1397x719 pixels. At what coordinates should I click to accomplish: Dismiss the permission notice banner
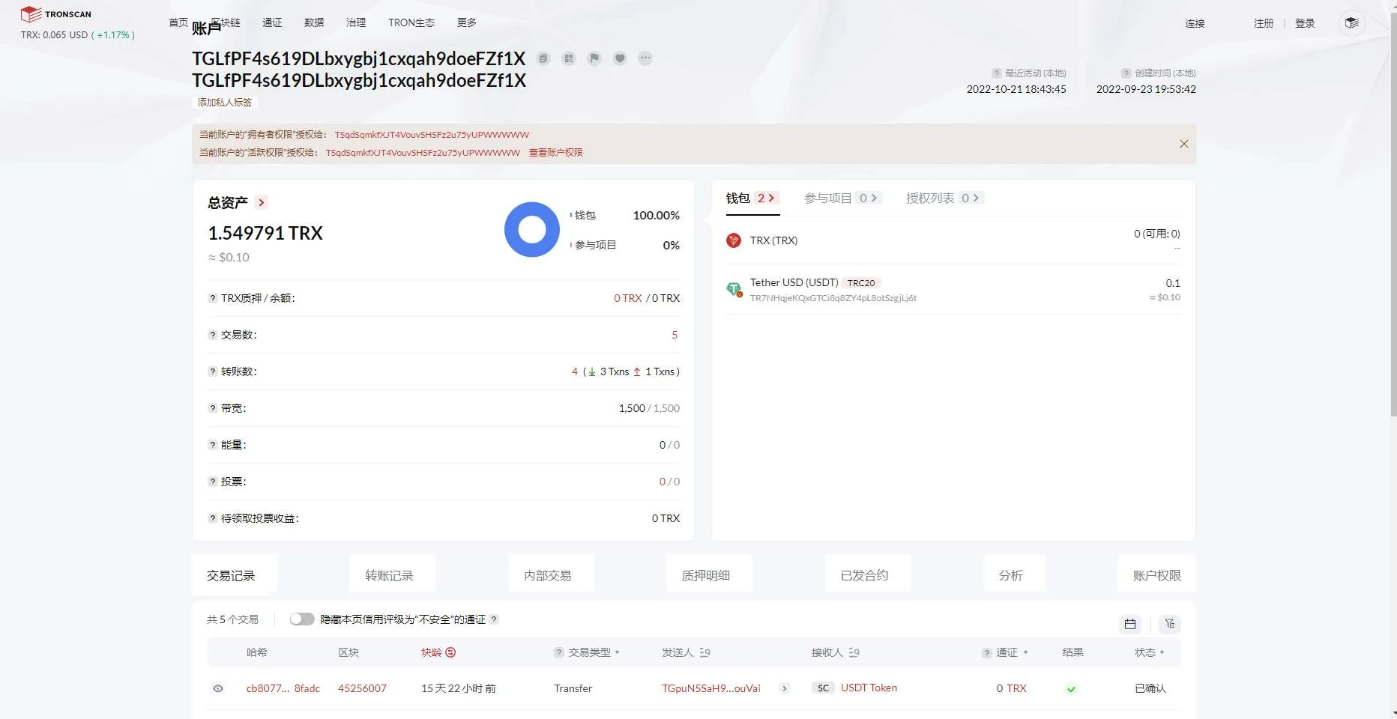coord(1184,144)
